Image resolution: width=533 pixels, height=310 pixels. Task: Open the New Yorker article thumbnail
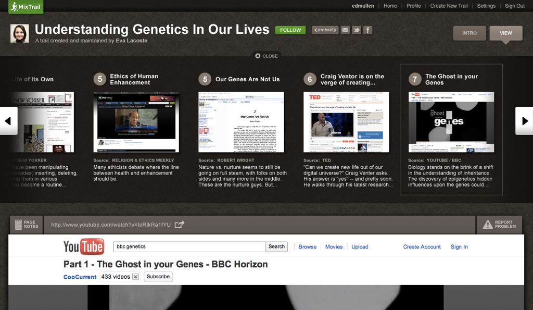coord(43,122)
